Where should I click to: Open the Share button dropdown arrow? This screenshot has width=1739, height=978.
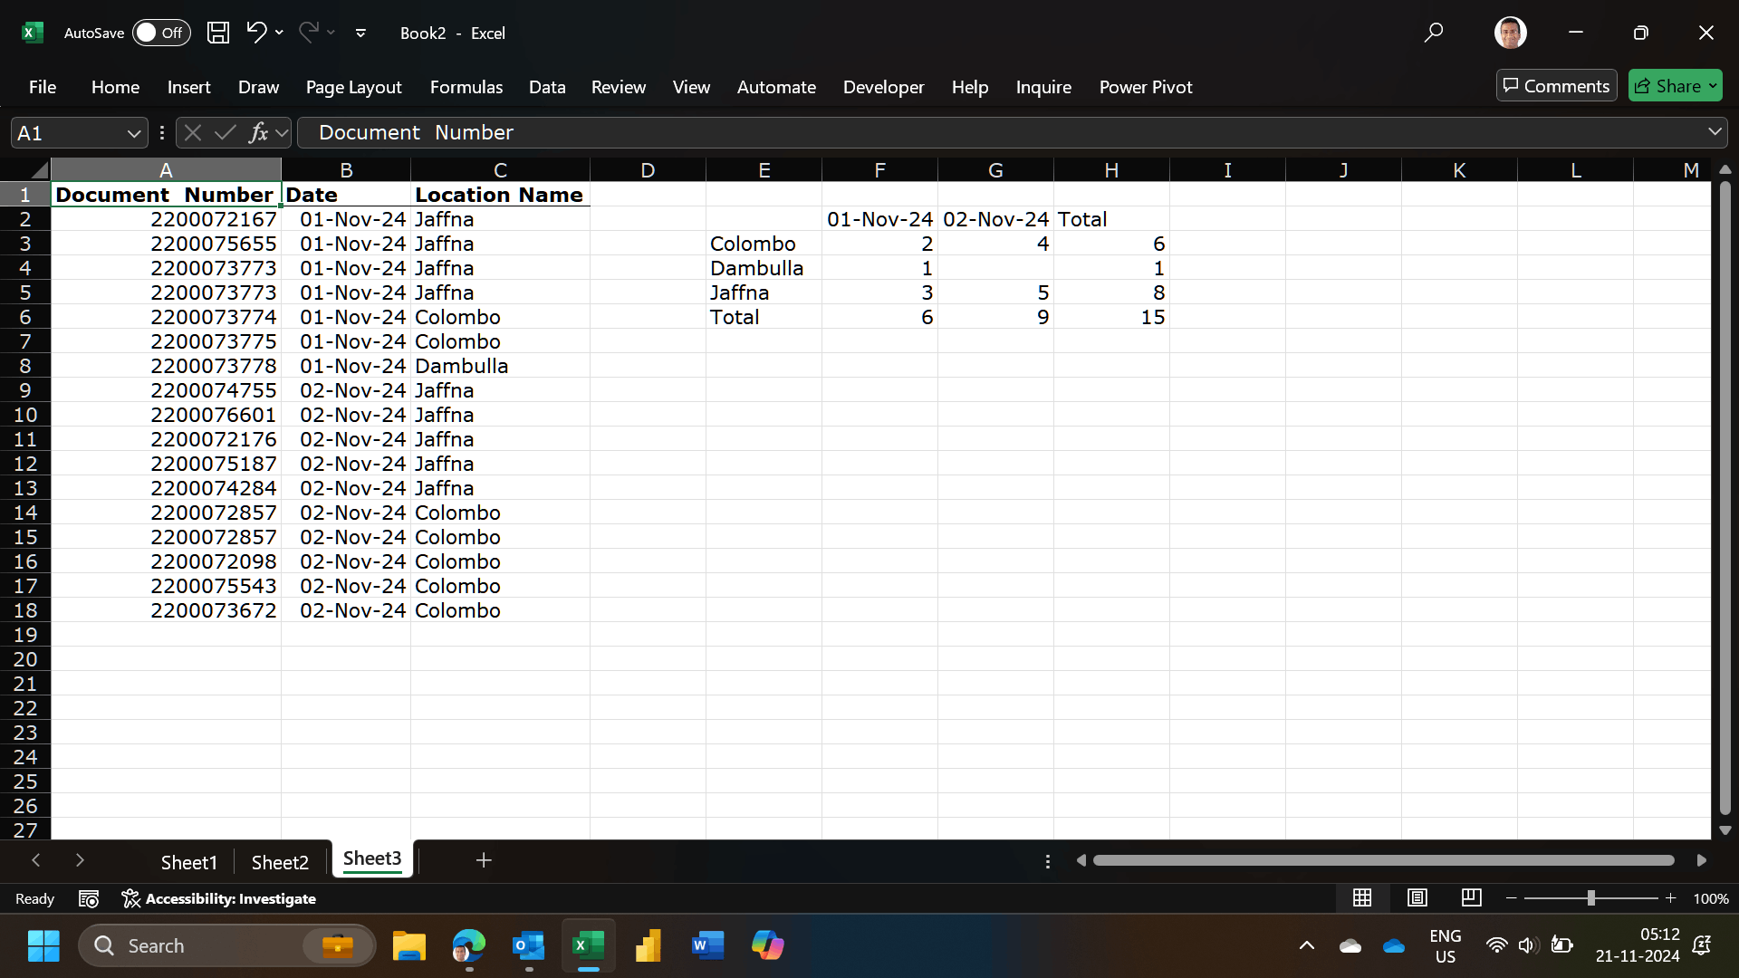[1713, 86]
